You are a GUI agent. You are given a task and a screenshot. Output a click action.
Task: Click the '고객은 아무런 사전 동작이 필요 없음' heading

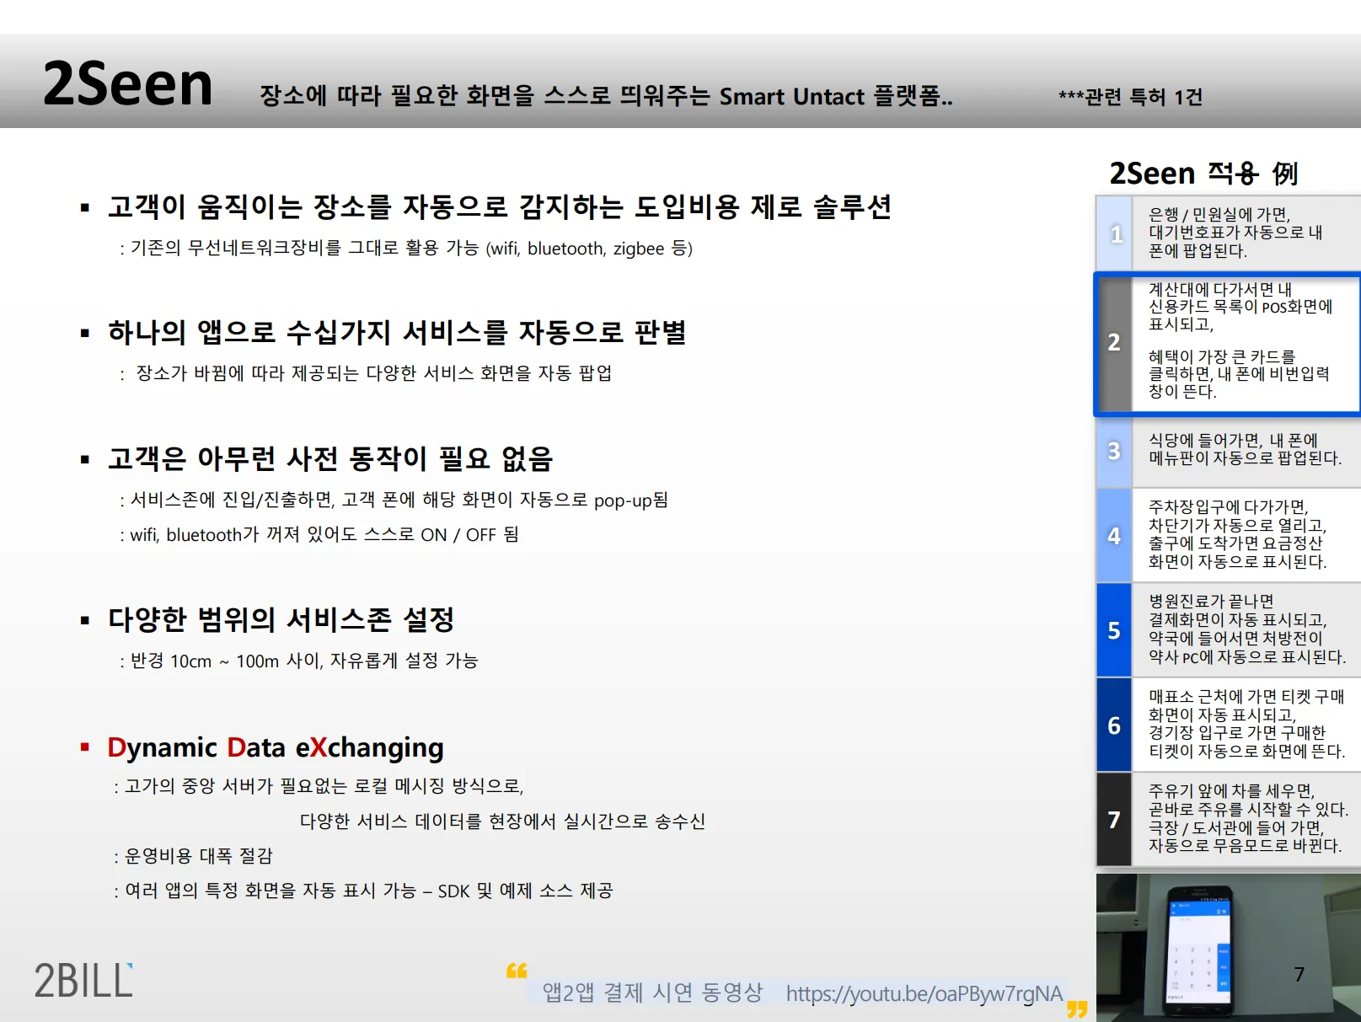click(x=330, y=459)
